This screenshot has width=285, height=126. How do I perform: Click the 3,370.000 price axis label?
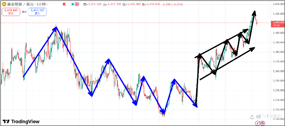click(x=279, y=62)
